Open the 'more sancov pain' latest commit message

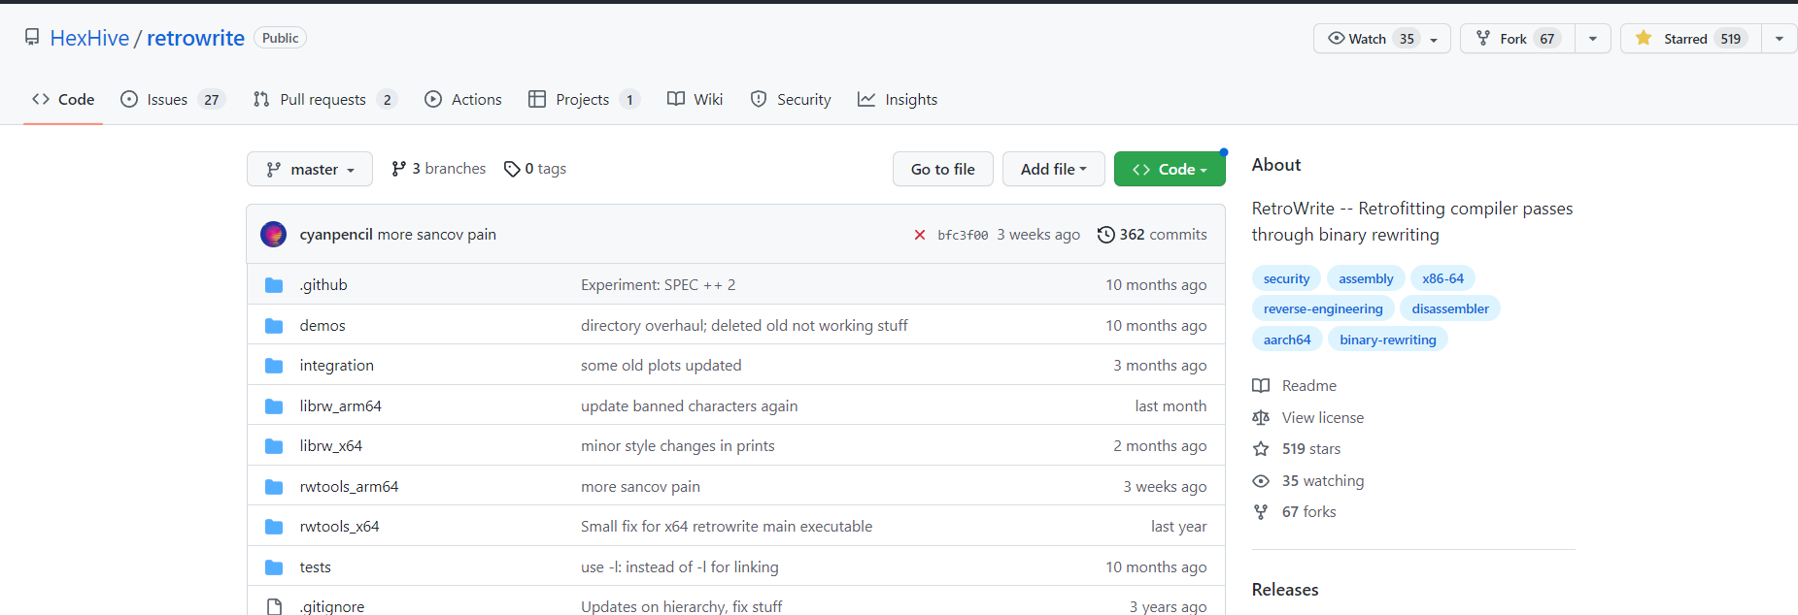tap(437, 235)
